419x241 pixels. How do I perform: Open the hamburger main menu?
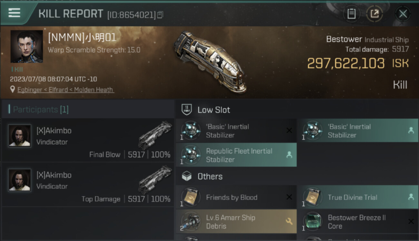(x=15, y=13)
